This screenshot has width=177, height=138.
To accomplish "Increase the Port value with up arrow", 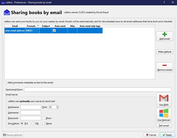I will coord(58,106).
